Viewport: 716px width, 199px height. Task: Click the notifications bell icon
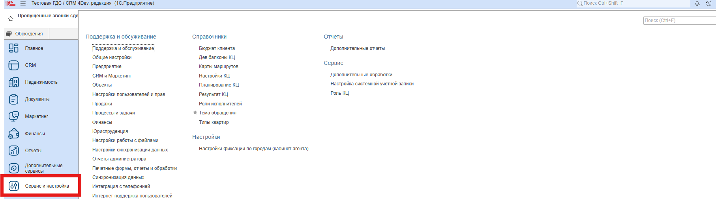tap(697, 3)
